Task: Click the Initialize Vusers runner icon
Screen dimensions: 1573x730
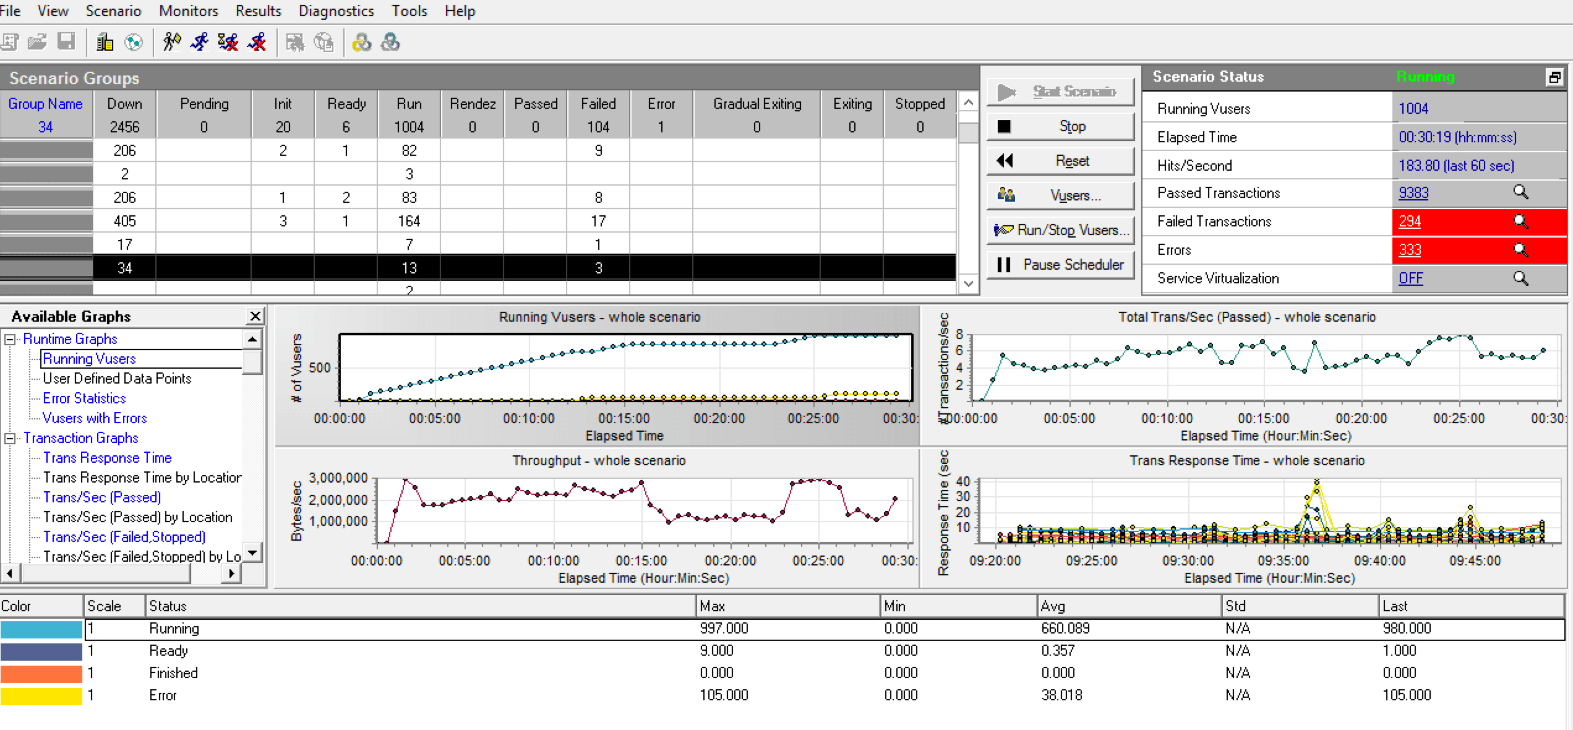Action: pos(171,42)
